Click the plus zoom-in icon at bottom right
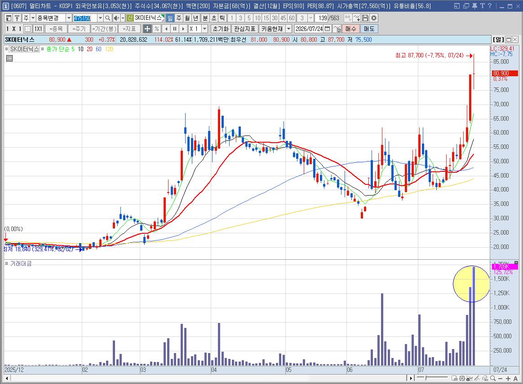The height and width of the screenshot is (384, 523). point(508,378)
